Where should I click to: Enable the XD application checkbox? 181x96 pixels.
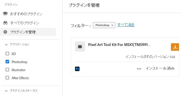(x=7, y=54)
